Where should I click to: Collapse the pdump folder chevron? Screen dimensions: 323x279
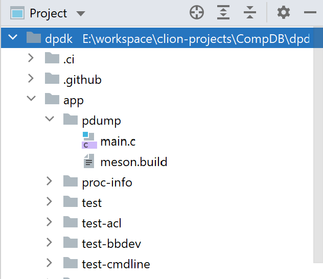coord(50,119)
